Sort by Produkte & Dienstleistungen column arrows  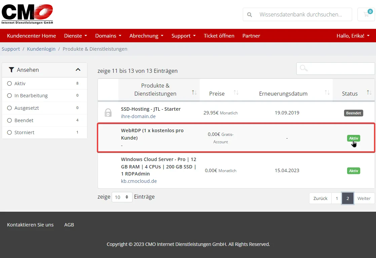click(194, 92)
